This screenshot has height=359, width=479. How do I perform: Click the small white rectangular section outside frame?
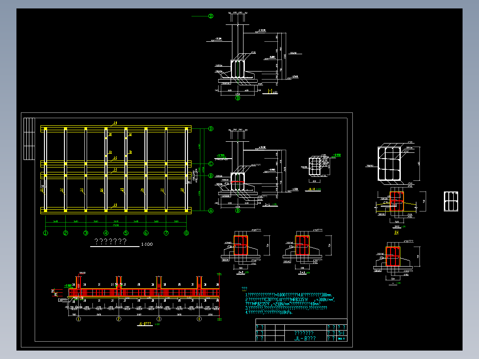(x=451, y=201)
